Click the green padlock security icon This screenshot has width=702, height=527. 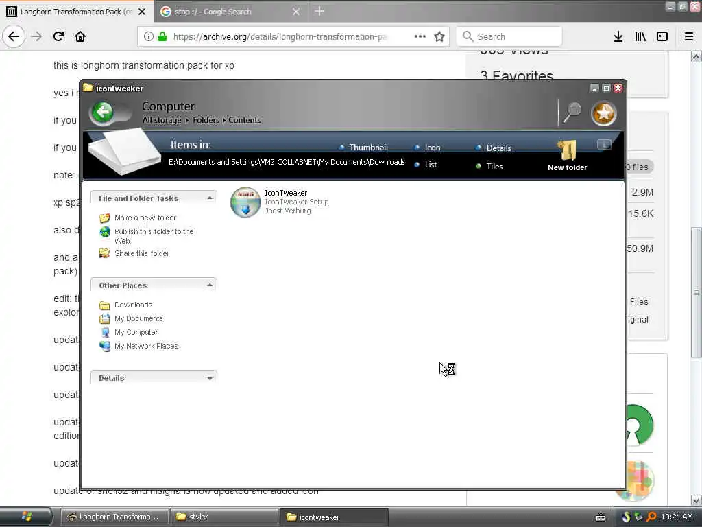[162, 36]
